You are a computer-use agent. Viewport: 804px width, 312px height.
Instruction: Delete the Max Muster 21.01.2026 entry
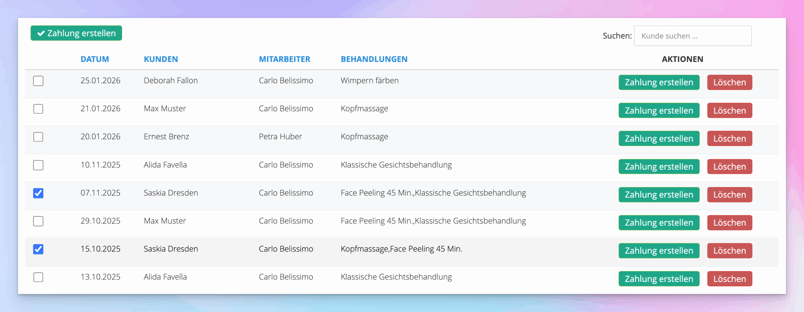point(729,110)
